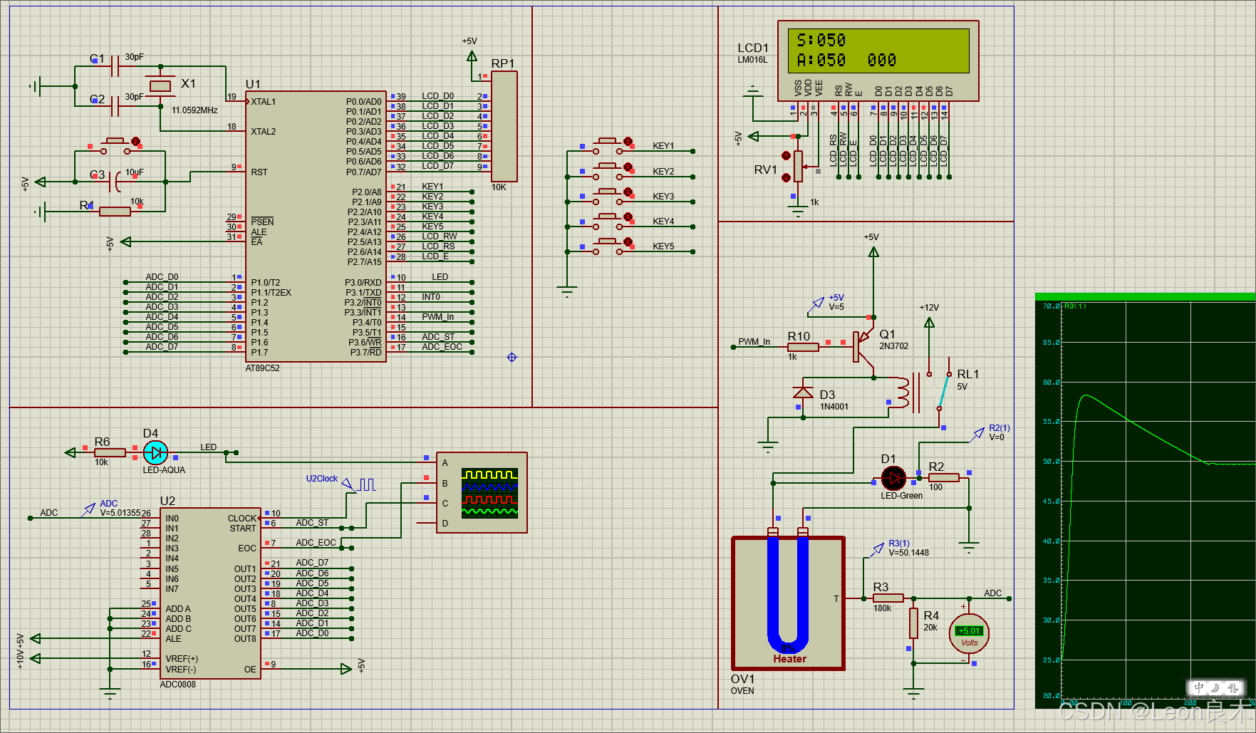This screenshot has height=733, width=1256.
Task: Click the ADC voltage probe arrow
Action: click(x=89, y=509)
